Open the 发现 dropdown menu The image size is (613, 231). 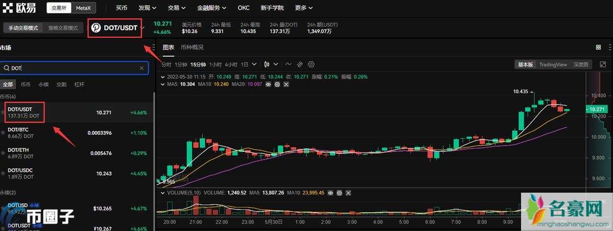coord(148,8)
